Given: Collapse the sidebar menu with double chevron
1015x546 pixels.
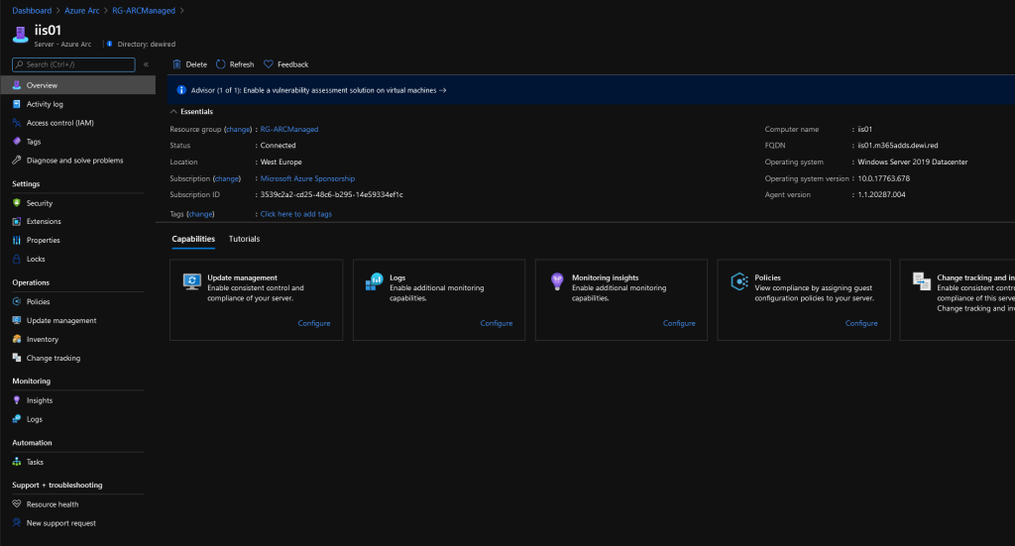Looking at the screenshot, I should click(x=146, y=64).
